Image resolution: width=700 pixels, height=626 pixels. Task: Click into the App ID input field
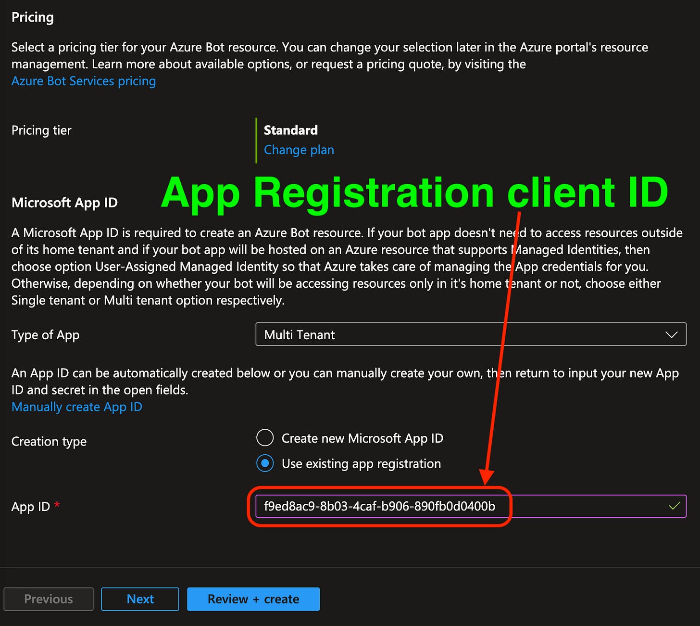coord(471,506)
